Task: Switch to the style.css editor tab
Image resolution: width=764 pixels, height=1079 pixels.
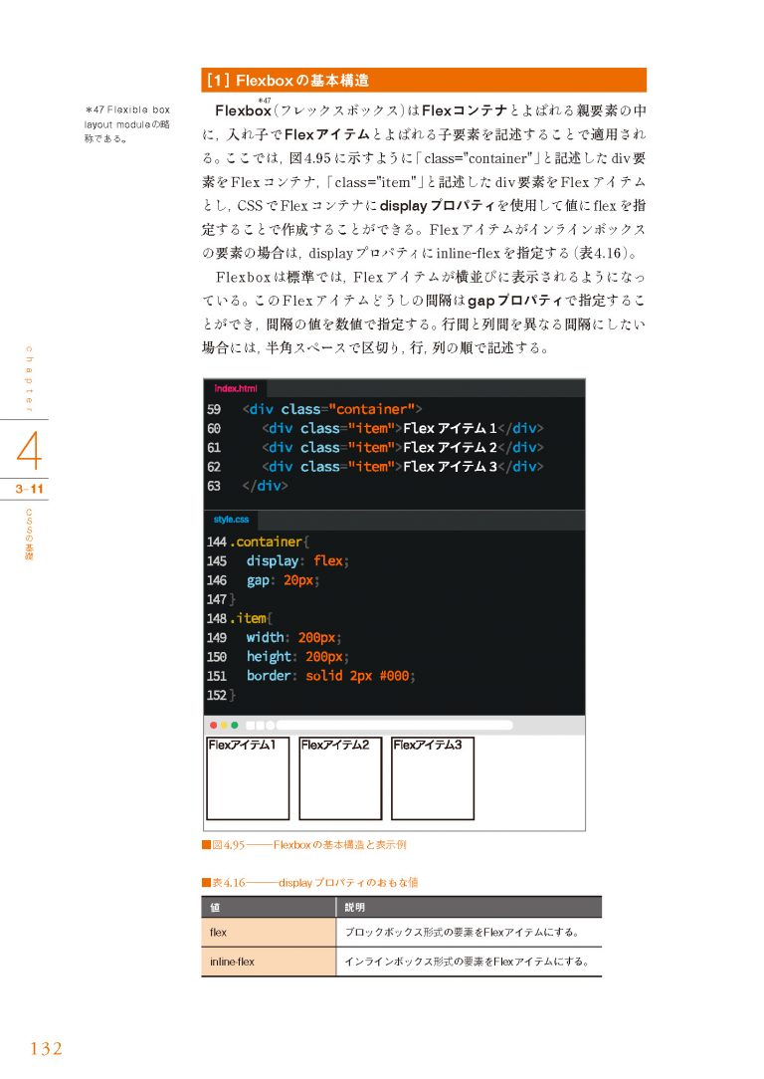Action: pyautogui.click(x=231, y=520)
